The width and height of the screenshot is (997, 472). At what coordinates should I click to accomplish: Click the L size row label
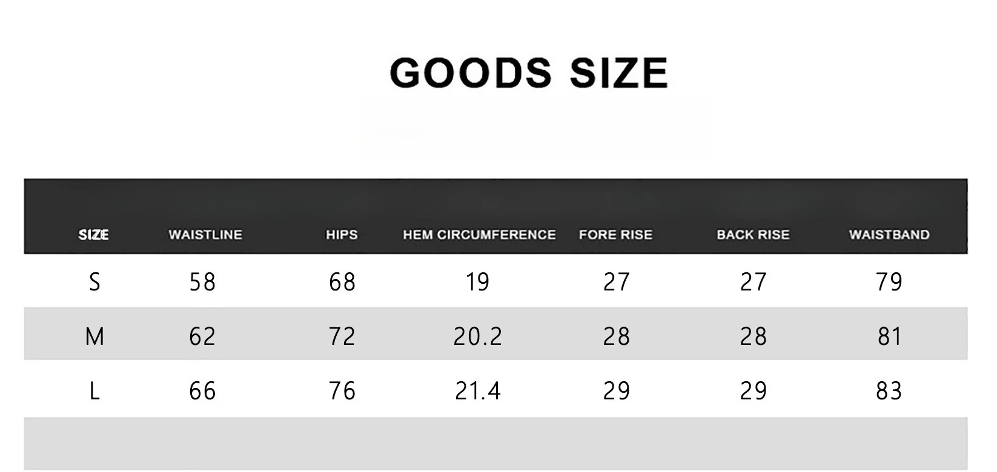(x=94, y=391)
